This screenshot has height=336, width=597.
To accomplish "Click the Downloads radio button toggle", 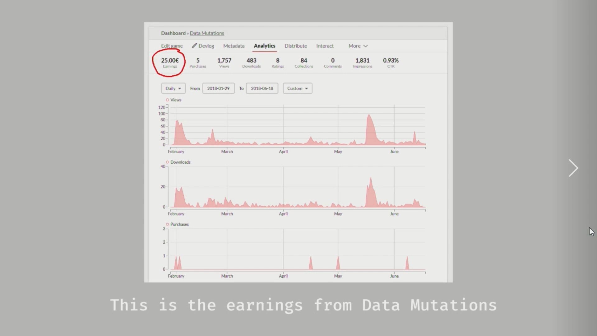I will point(167,162).
